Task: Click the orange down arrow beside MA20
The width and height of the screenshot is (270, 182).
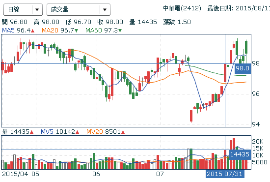Action: 76,31
